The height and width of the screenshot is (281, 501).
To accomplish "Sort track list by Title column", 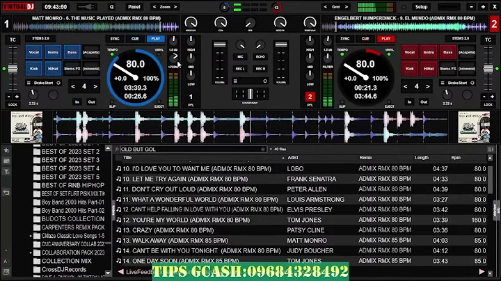I will tap(128, 158).
